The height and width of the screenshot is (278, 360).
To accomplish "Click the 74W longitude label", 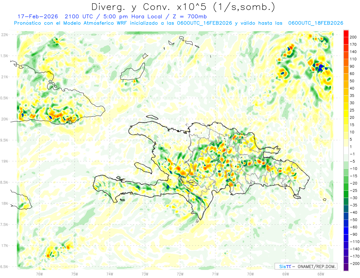I will pyautogui.click(x=110, y=274).
